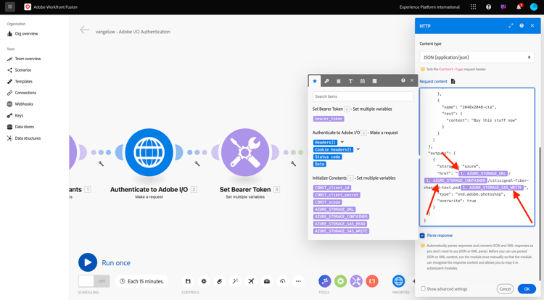The image size is (544, 300).
Task: Open help in the HTTP panel header
Action: tap(522, 25)
